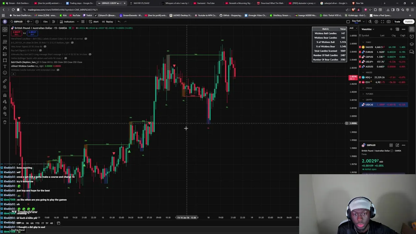416x234 pixels.
Task: Open the quick search icon in top bar
Action: click(370, 22)
